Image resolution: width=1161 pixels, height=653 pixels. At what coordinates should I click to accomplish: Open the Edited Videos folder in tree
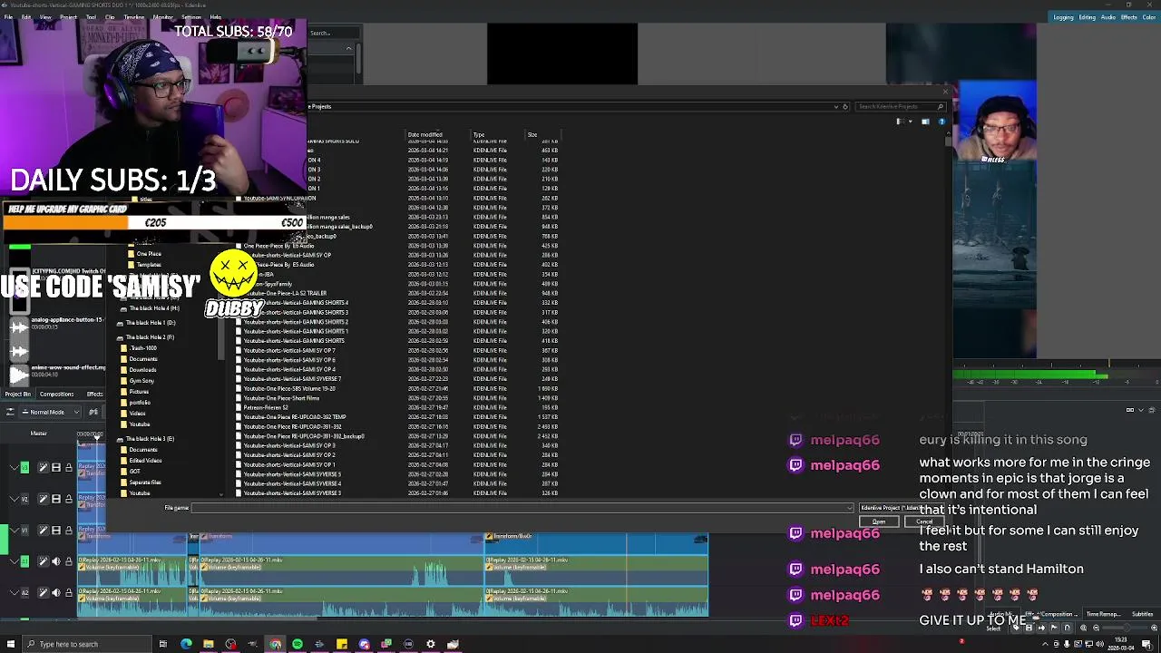145,461
